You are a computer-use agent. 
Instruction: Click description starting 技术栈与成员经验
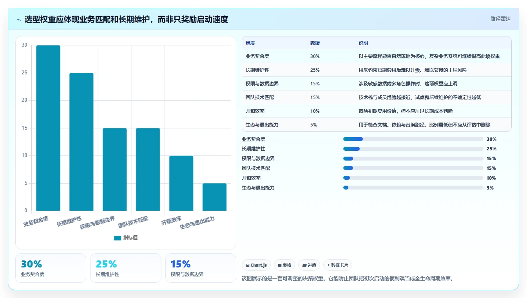pos(420,98)
